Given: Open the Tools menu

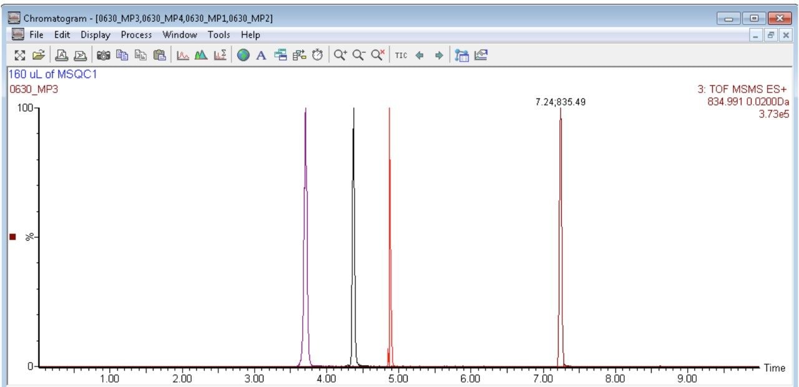Looking at the screenshot, I should [218, 35].
